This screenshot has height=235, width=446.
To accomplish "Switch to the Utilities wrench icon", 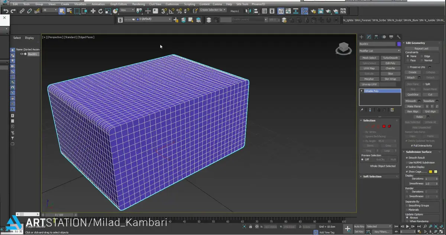I will tap(398, 37).
